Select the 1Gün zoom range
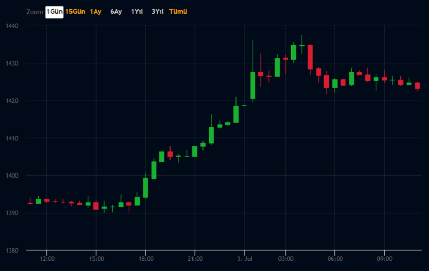This screenshot has height=271, width=429. point(54,12)
